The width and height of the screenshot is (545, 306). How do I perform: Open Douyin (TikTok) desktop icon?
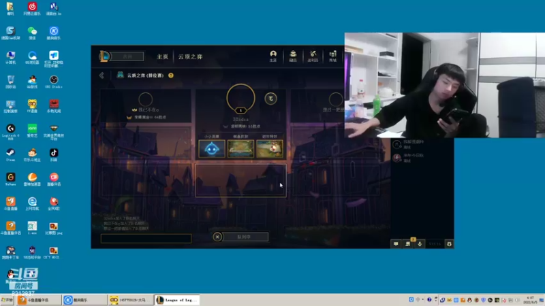[x=54, y=155]
